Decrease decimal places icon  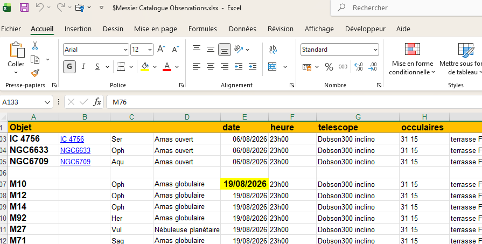click(373, 67)
